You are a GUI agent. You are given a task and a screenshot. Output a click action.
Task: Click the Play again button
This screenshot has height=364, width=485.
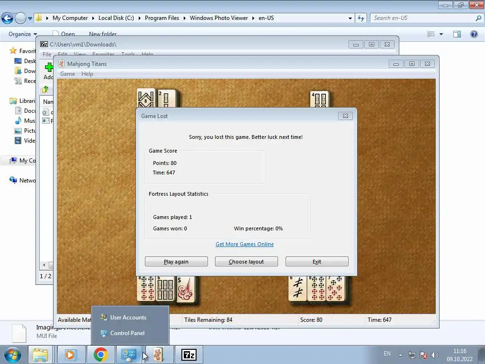176,262
